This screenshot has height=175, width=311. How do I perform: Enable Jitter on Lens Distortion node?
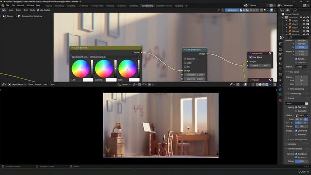point(185,63)
